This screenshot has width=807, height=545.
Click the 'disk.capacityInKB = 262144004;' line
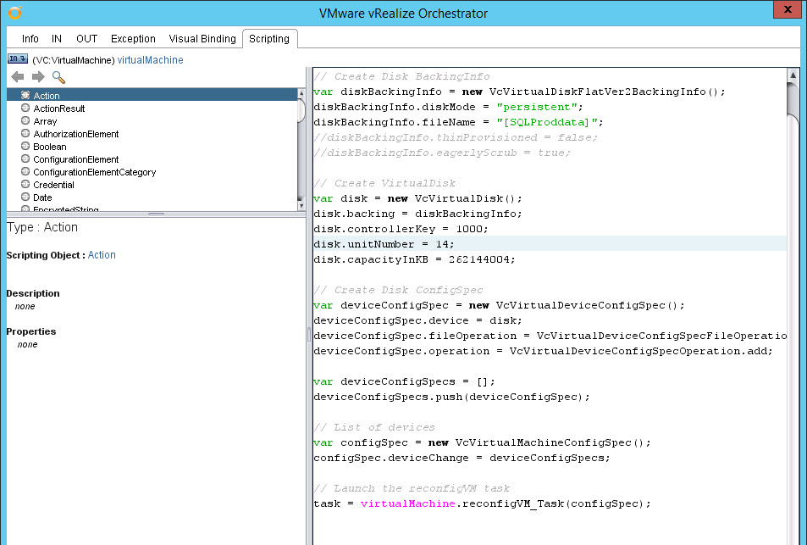click(x=414, y=259)
